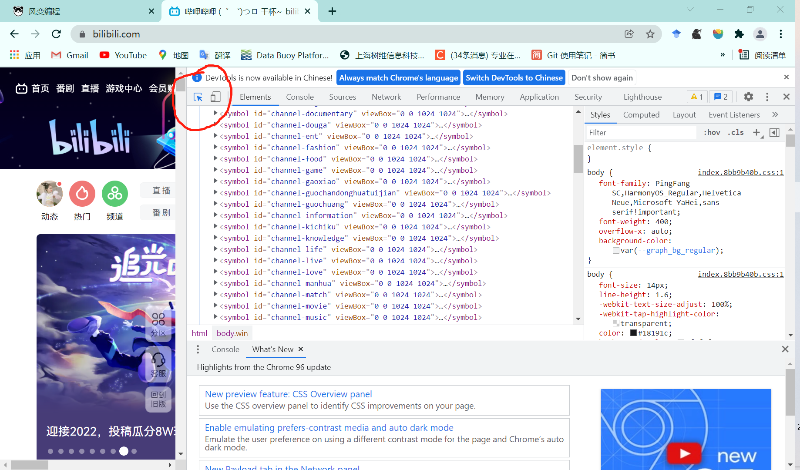Click the Don't show again button
Screen dimensions: 800x470
tap(602, 77)
